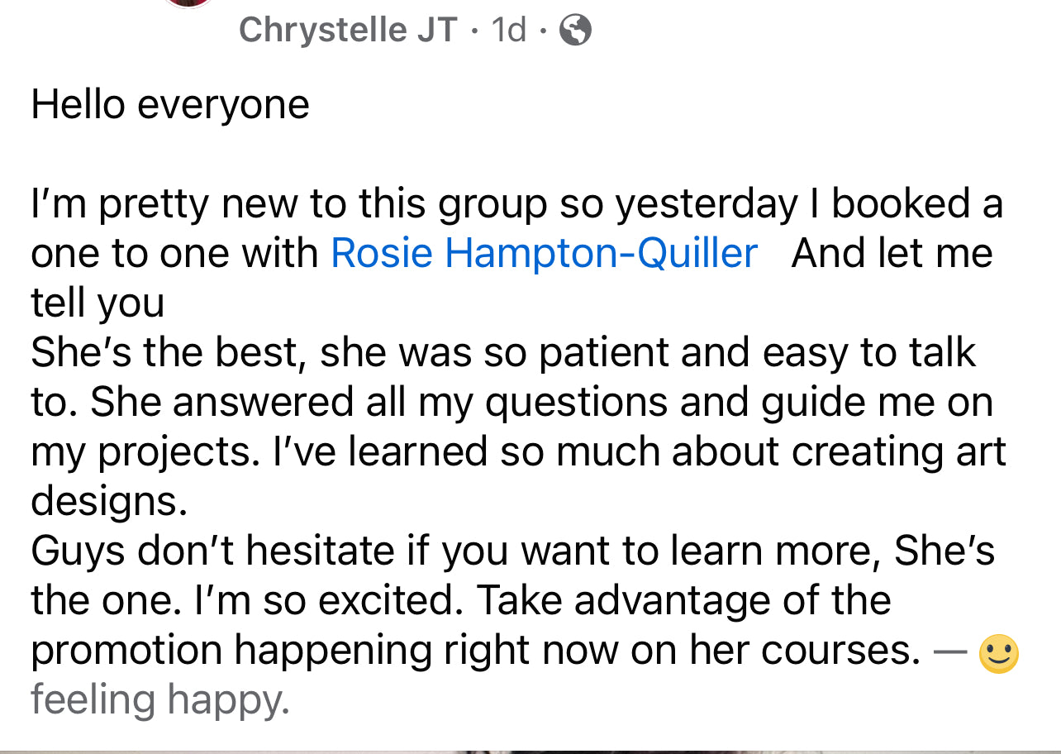The height and width of the screenshot is (754, 1061).
Task: Open the author's profile picture at top
Action: click(189, 3)
